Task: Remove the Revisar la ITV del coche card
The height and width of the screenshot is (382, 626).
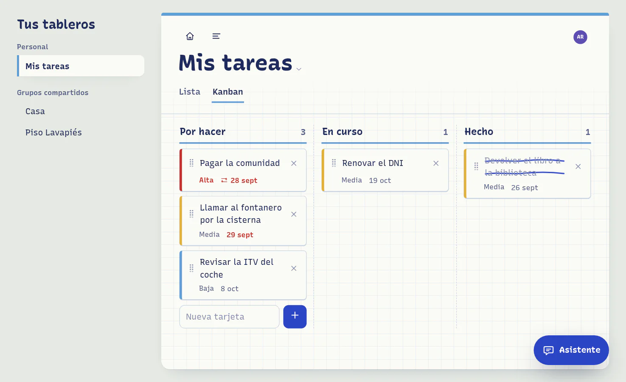Action: click(x=294, y=268)
